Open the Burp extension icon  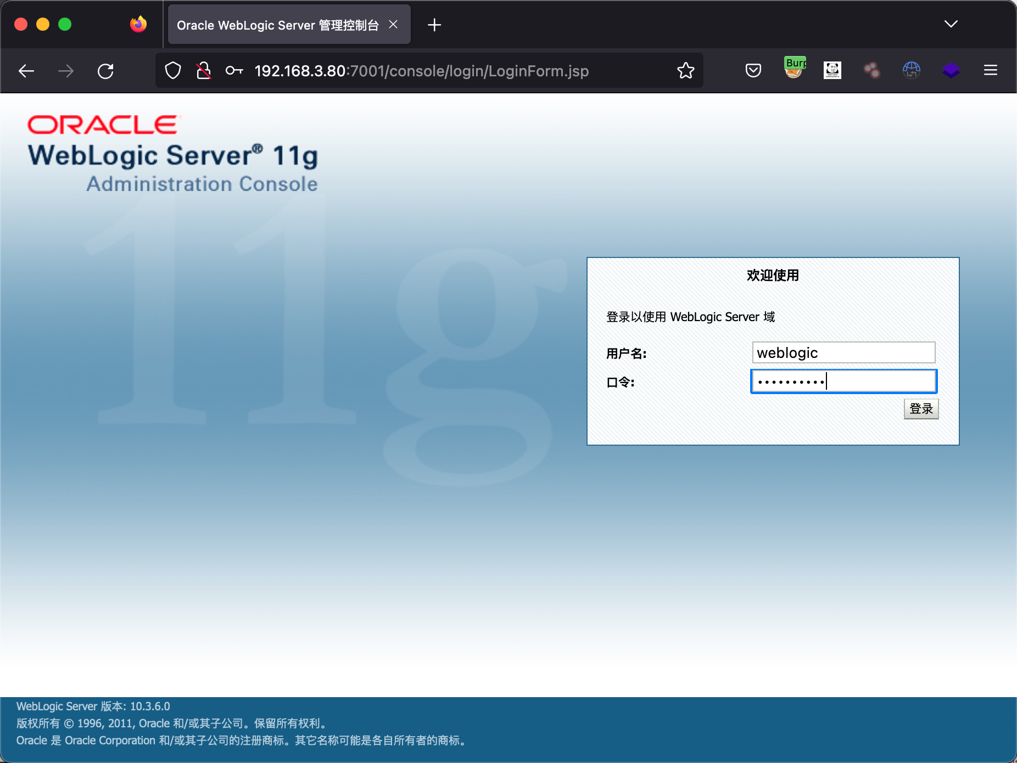tap(794, 69)
